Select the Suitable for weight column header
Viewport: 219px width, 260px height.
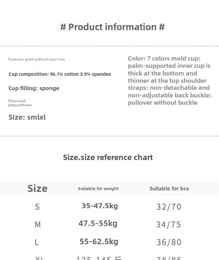point(98,189)
